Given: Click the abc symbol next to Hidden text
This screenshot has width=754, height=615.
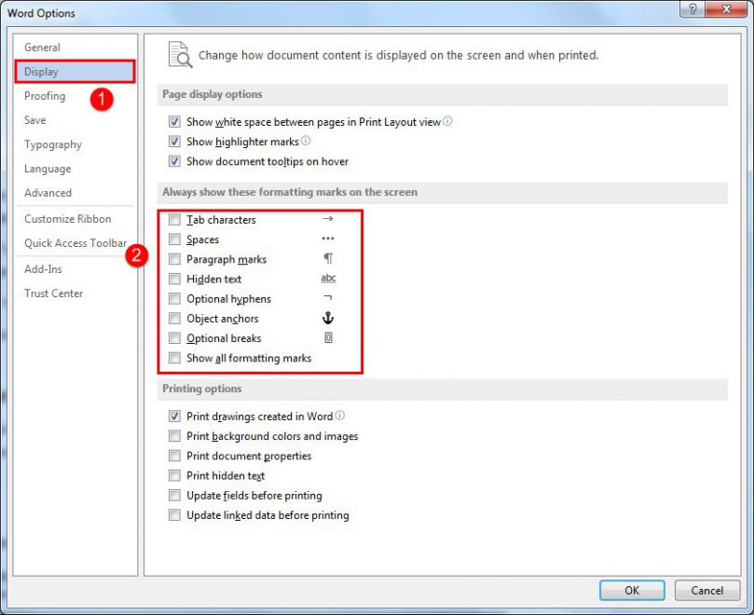Looking at the screenshot, I should [327, 279].
